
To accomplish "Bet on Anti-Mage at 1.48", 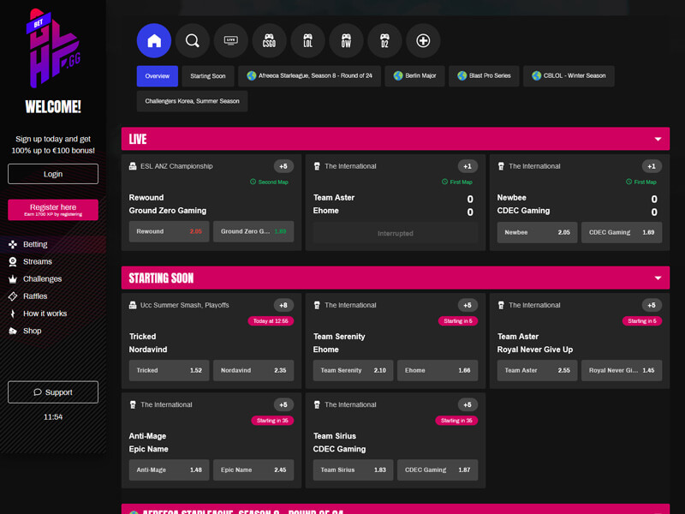I will pyautogui.click(x=169, y=469).
